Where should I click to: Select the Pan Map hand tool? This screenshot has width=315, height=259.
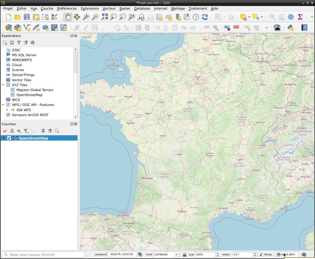pyautogui.click(x=68, y=17)
